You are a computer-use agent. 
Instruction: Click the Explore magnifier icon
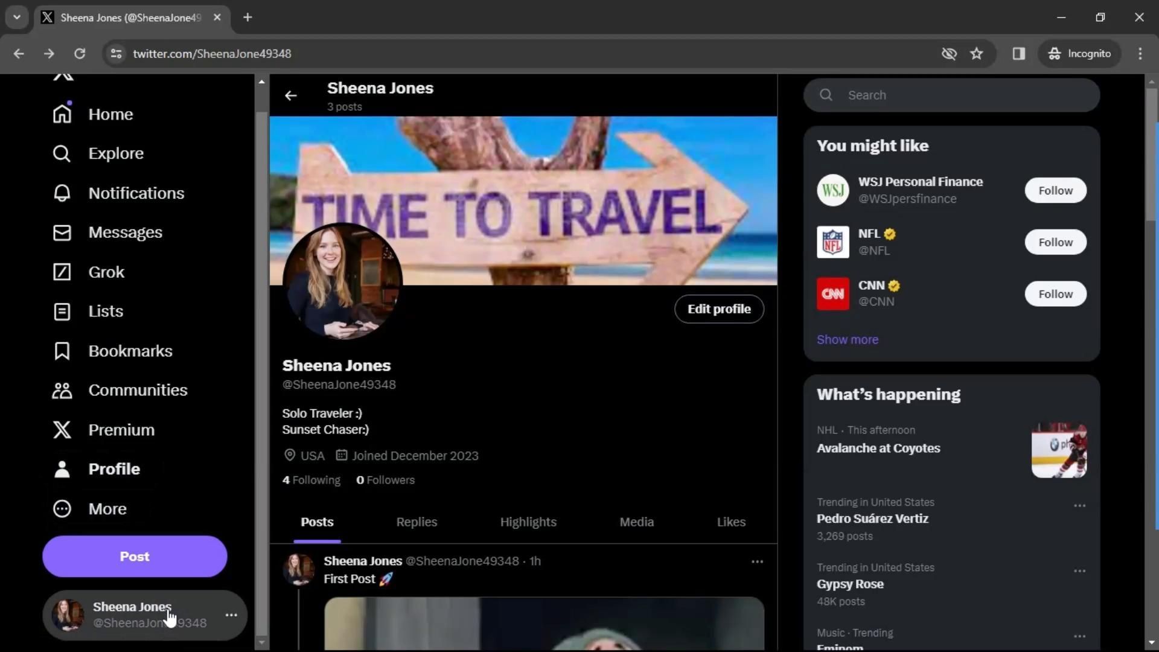pyautogui.click(x=62, y=153)
